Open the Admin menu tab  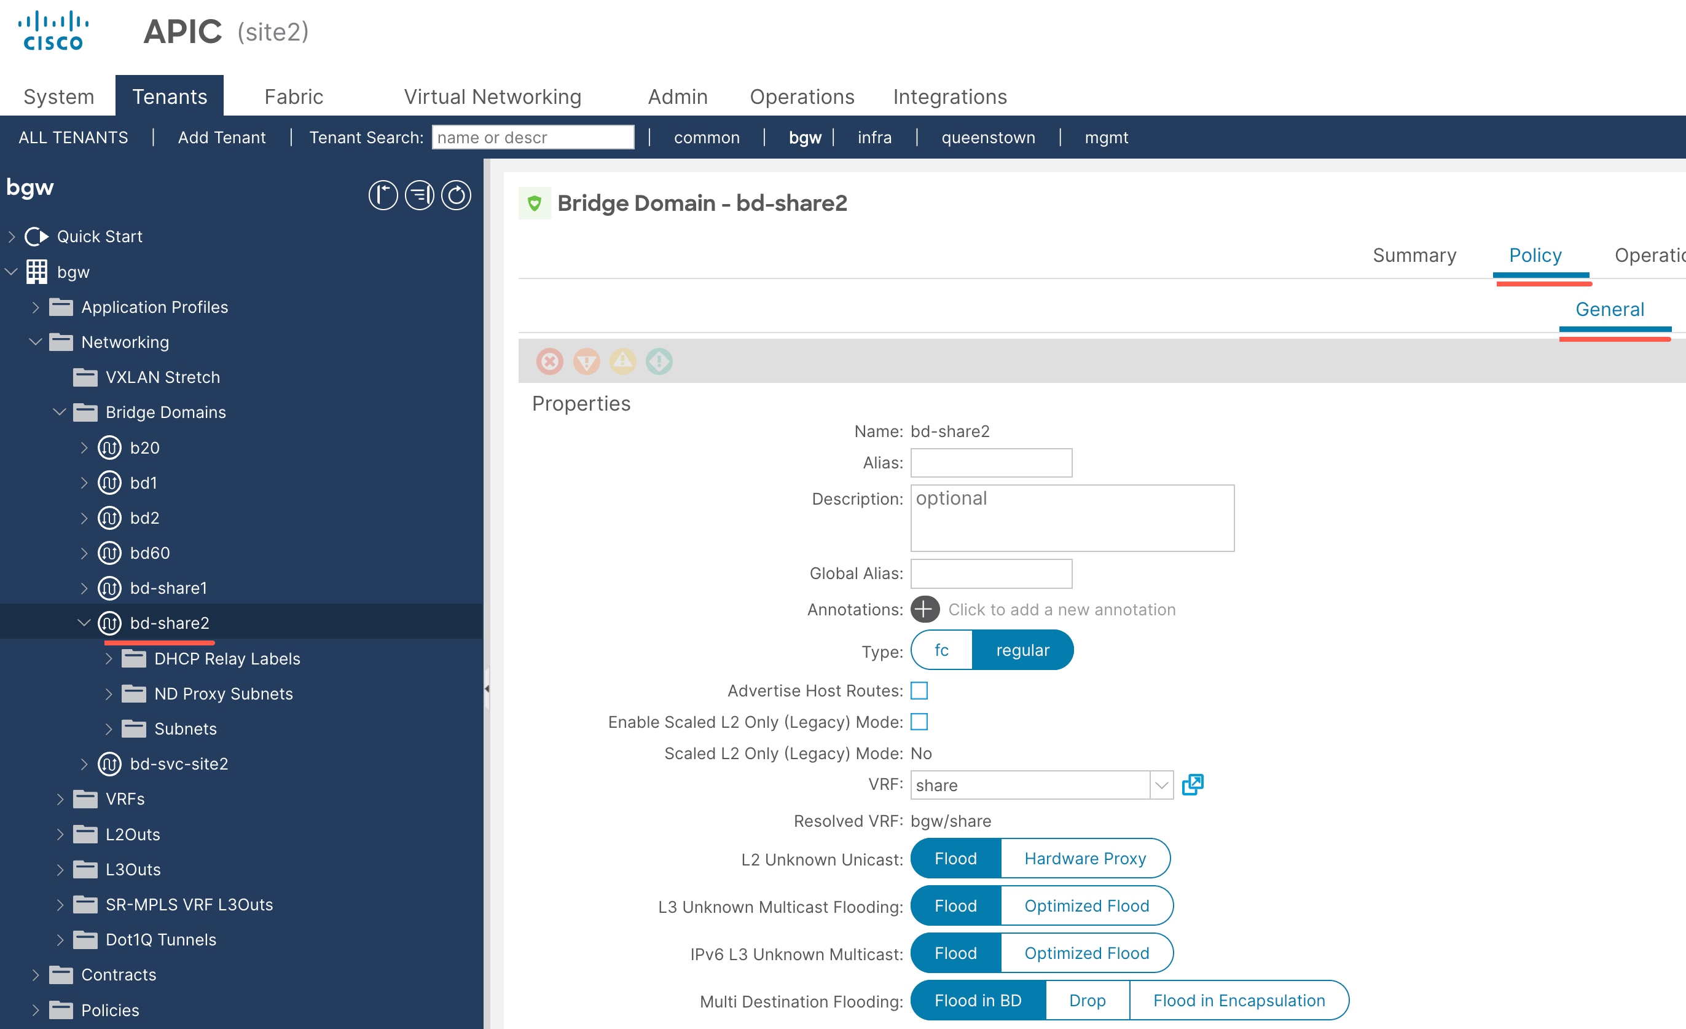pyautogui.click(x=677, y=97)
